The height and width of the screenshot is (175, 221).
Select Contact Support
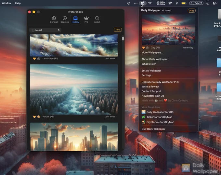coord(151,91)
